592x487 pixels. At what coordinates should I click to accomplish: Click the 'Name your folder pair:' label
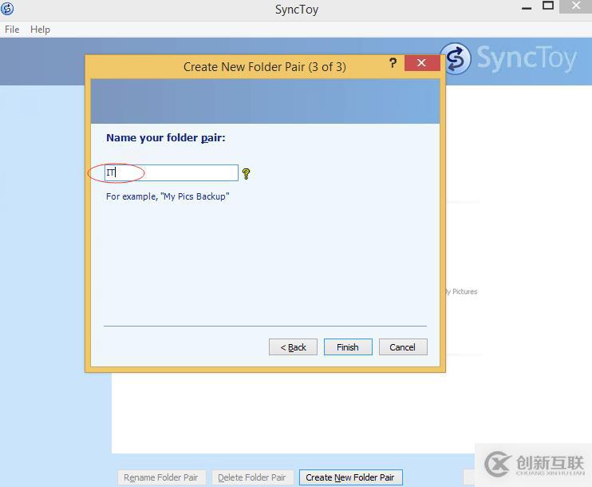[166, 138]
